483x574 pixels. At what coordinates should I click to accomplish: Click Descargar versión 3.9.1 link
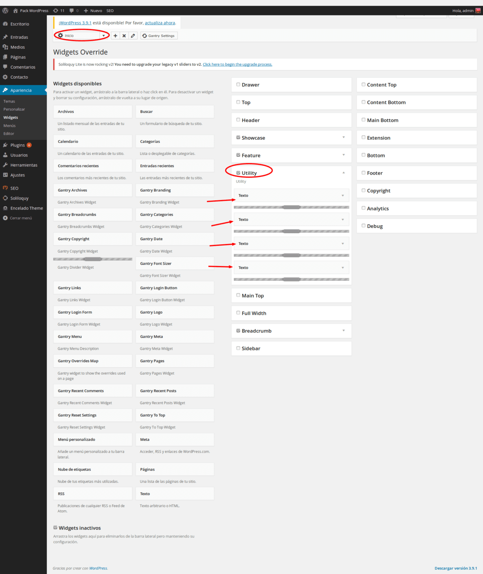point(456,568)
